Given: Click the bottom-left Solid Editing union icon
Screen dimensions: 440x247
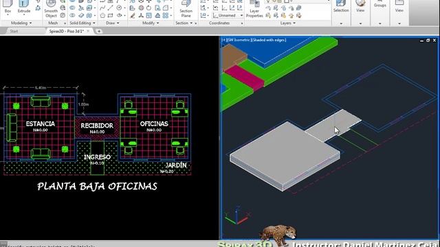Looking at the screenshot, I should pyautogui.click(x=72, y=15).
